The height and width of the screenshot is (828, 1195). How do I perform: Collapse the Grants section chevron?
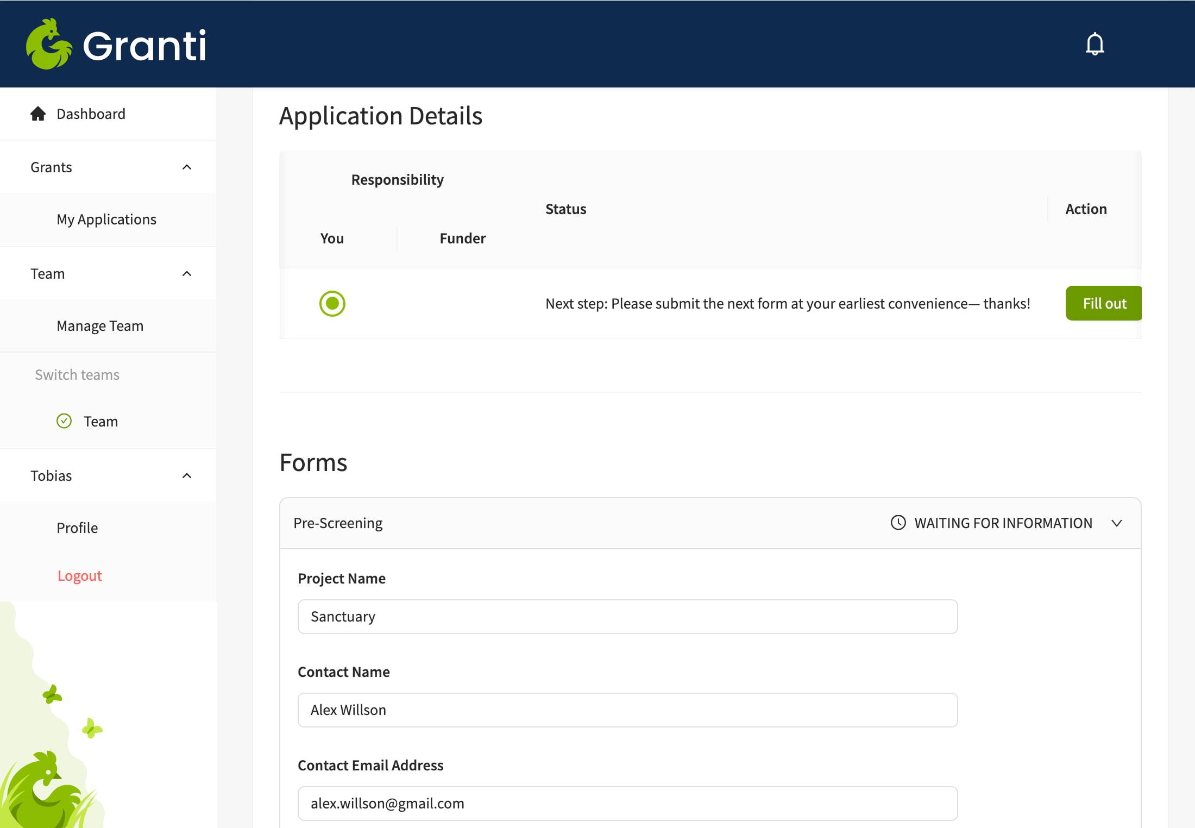pos(187,167)
